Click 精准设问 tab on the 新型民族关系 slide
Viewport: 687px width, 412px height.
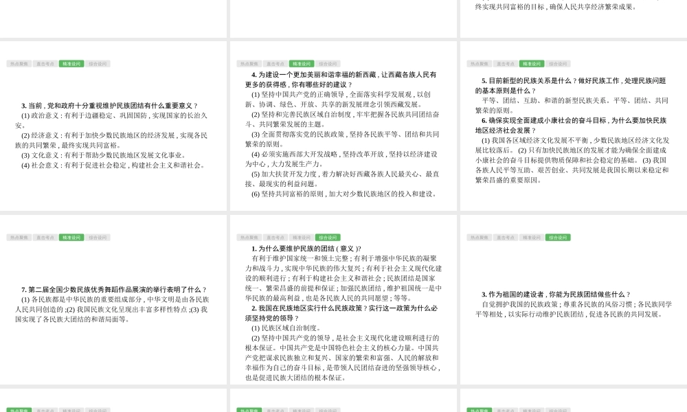coord(532,64)
